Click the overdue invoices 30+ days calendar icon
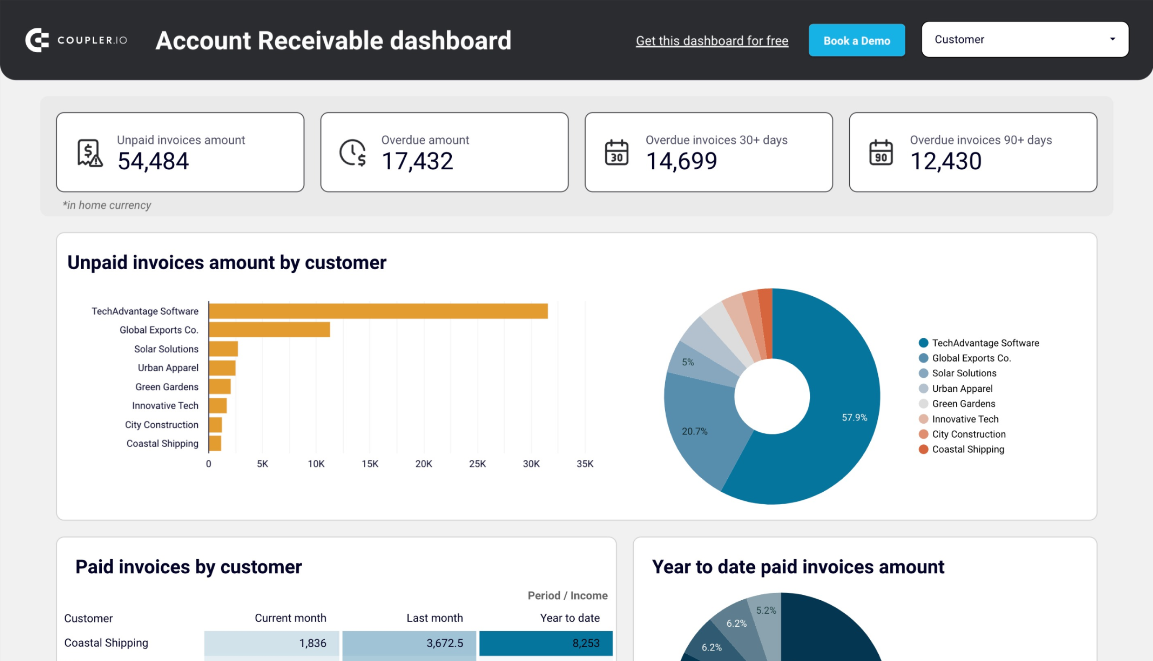Viewport: 1153px width, 661px height. click(x=616, y=151)
